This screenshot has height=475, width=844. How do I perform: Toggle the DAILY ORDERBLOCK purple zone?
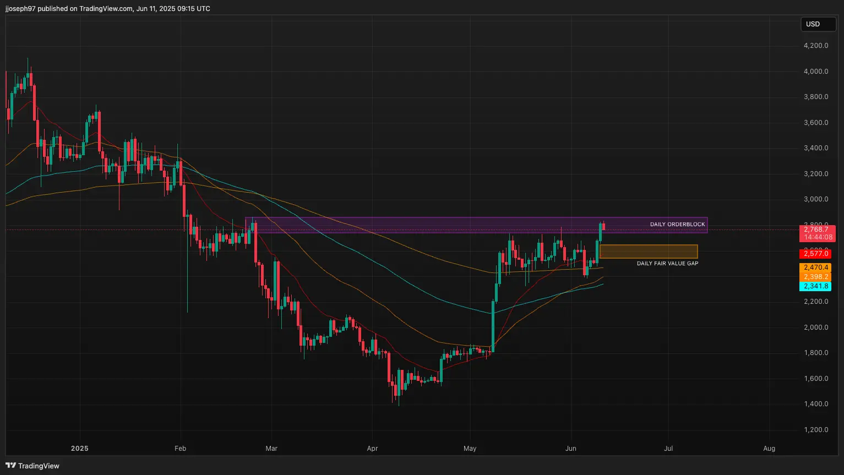[x=677, y=224]
